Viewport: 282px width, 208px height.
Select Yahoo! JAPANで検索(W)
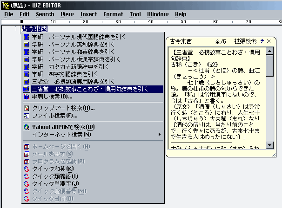point(93,127)
